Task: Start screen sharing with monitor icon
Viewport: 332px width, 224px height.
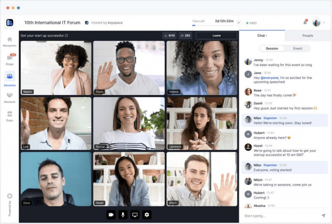Action: point(135,215)
